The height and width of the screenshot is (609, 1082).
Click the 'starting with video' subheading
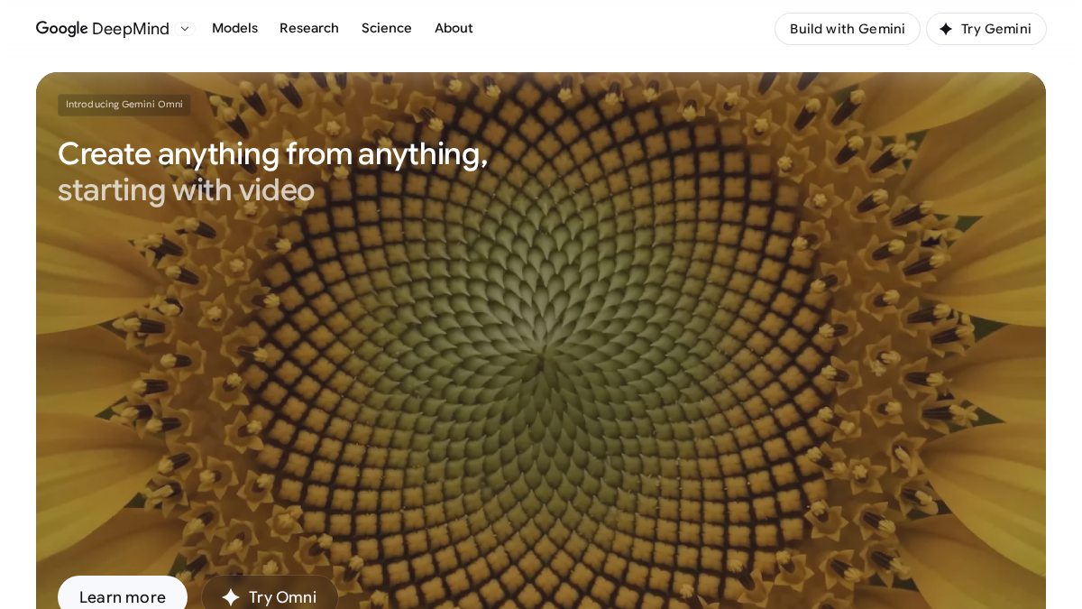coord(186,189)
